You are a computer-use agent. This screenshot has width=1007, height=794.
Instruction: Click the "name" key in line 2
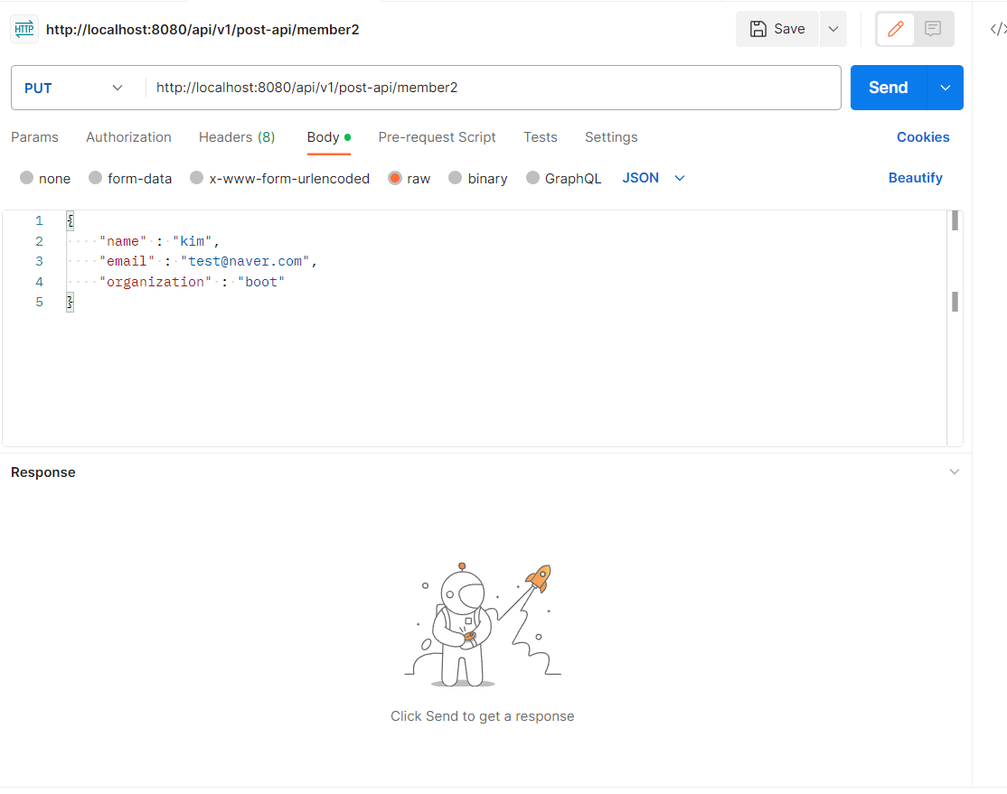point(123,241)
